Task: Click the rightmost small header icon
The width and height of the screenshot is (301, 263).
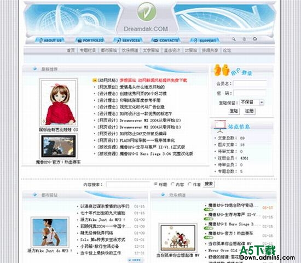Action: pyautogui.click(x=254, y=39)
